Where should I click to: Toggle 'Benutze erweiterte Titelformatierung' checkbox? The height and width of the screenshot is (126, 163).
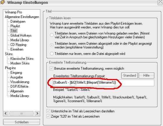51,69
